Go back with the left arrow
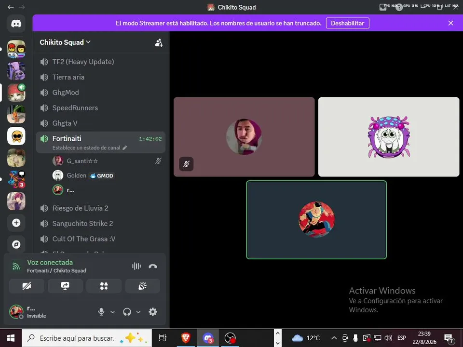463x347 pixels. click(11, 7)
